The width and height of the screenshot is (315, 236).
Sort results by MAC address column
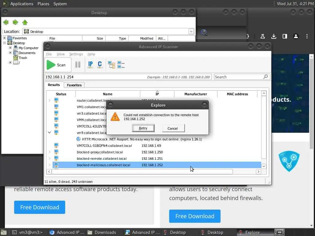[x=237, y=94]
